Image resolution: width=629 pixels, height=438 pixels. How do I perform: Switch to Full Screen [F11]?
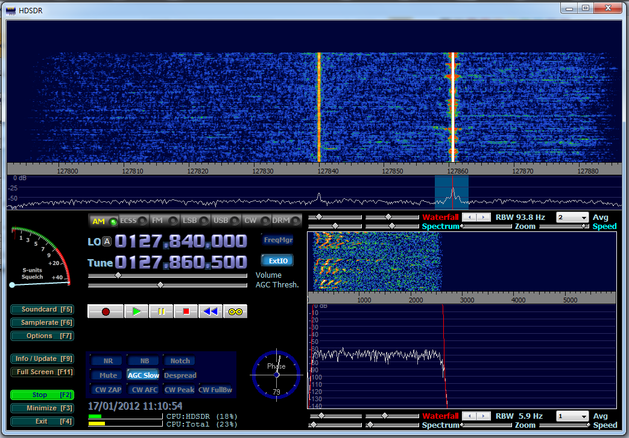click(43, 372)
